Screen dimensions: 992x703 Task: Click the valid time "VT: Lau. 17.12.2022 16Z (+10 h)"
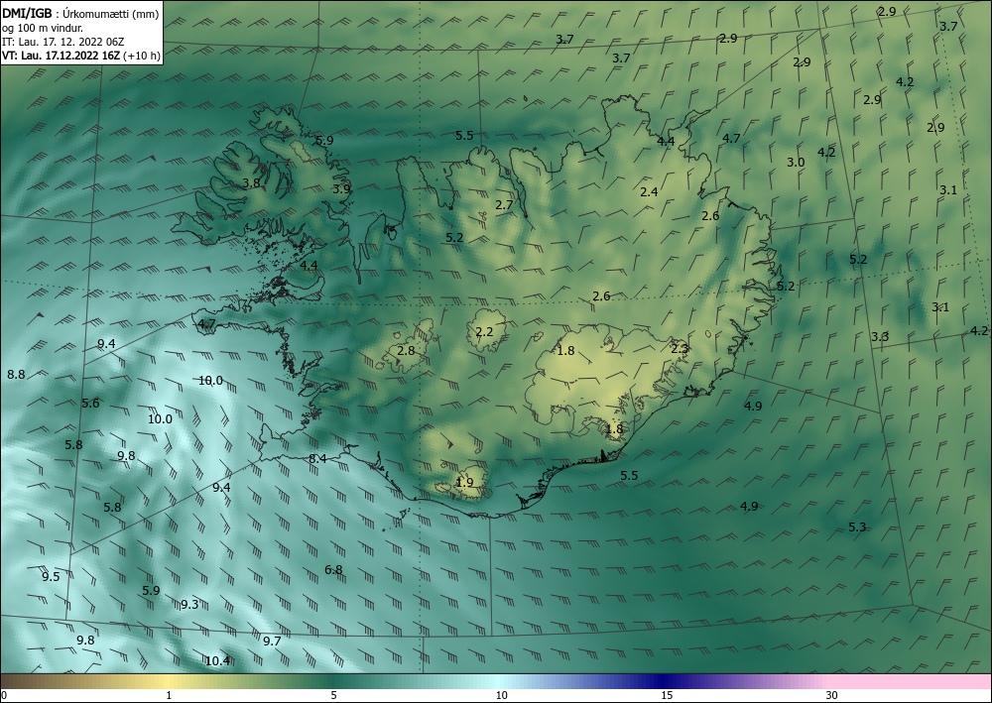pyautogui.click(x=81, y=56)
